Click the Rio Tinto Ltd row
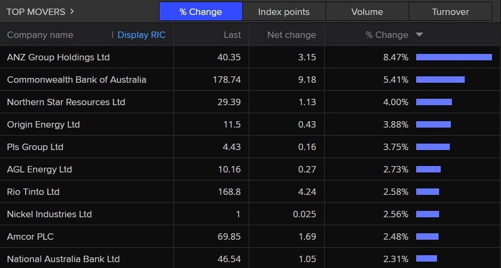 [x=33, y=192]
